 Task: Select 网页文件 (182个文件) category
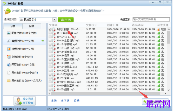(25, 65)
